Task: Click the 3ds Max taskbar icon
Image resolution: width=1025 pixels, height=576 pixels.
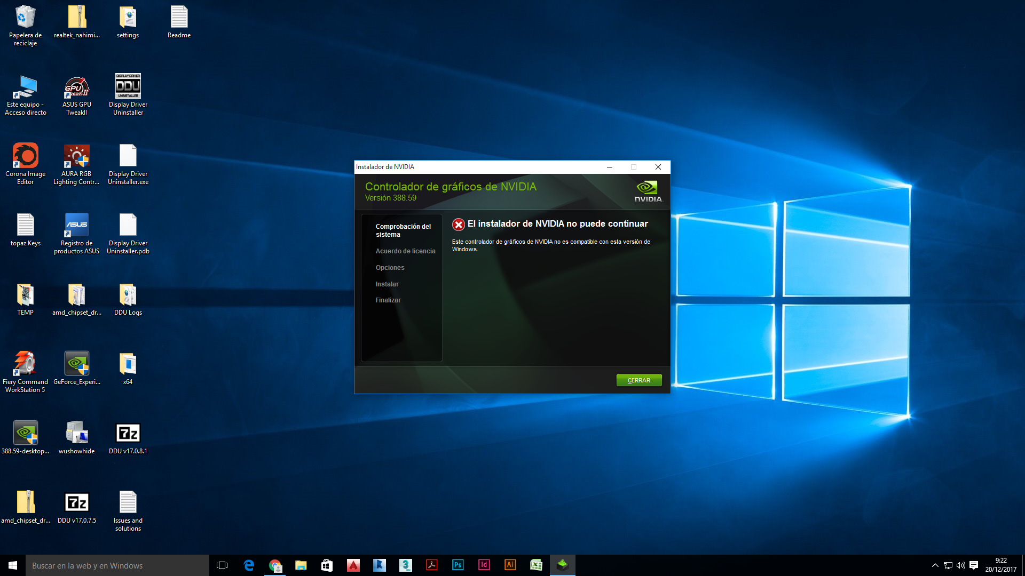Action: point(405,565)
